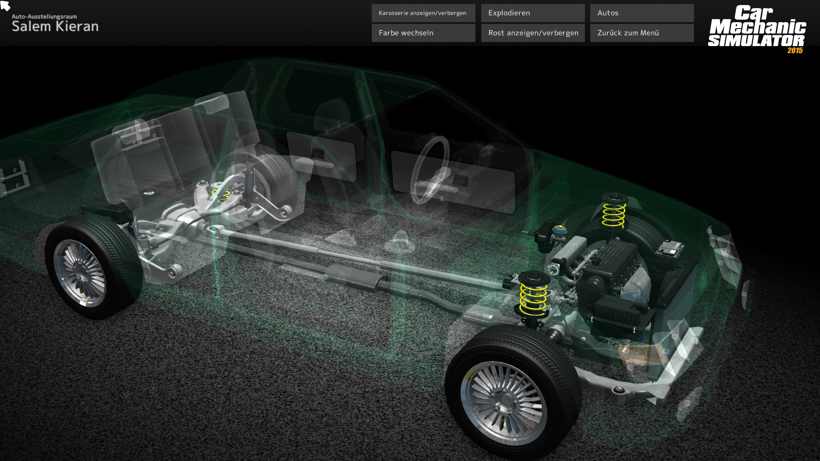Click the battery in engine bay
The height and width of the screenshot is (461, 820).
670,249
